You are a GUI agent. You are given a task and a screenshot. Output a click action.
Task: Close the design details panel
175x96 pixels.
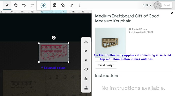click(172, 13)
